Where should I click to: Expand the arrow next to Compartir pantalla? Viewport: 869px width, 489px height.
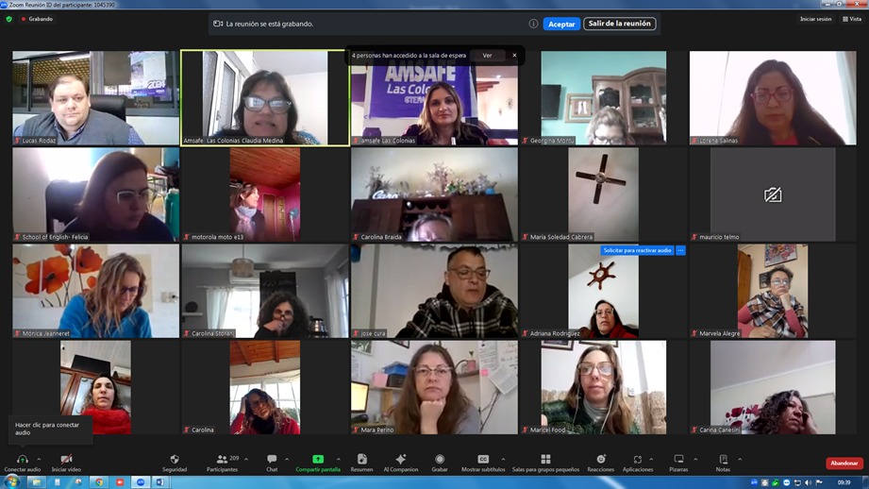339,460
